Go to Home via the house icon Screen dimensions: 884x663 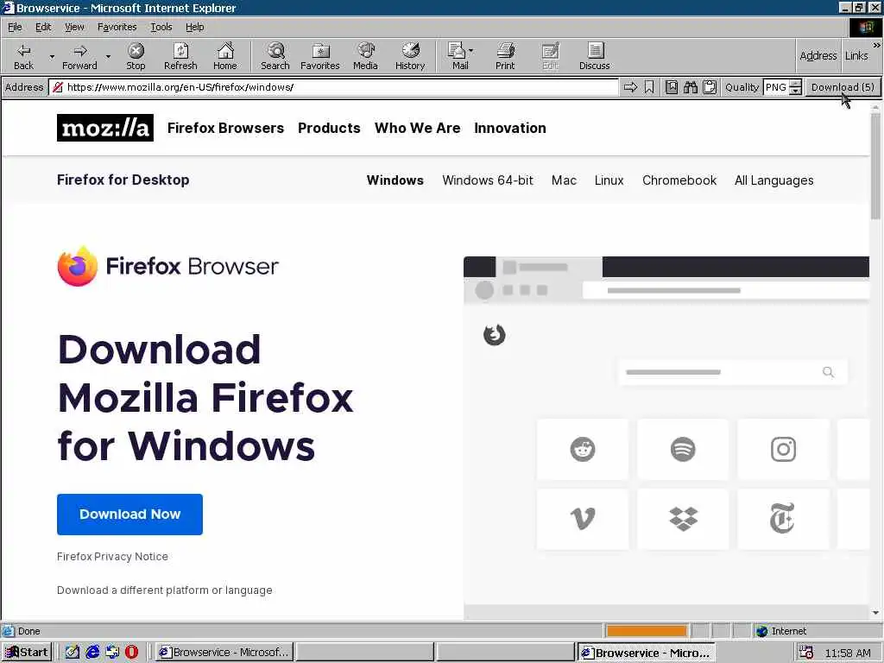click(225, 56)
